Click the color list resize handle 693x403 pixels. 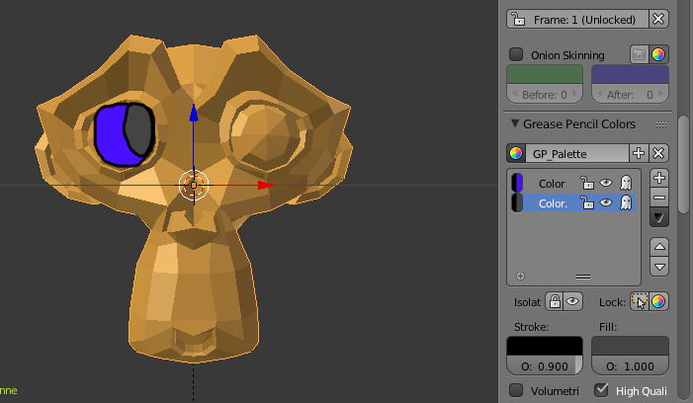tap(583, 277)
